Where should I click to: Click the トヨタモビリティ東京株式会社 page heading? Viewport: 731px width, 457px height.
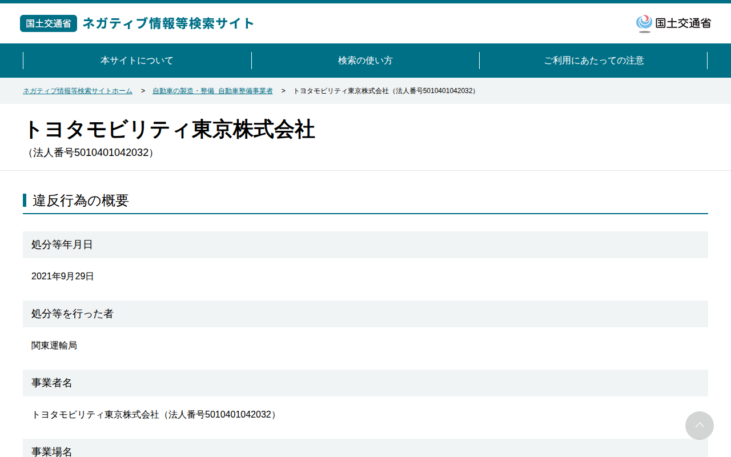(x=169, y=130)
